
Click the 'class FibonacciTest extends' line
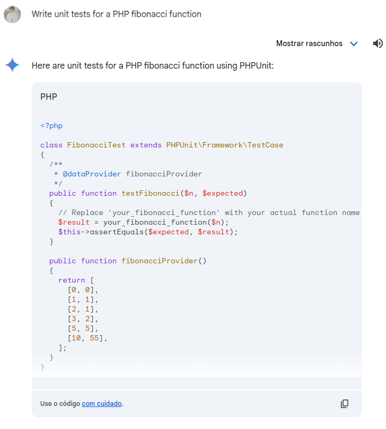pos(162,145)
